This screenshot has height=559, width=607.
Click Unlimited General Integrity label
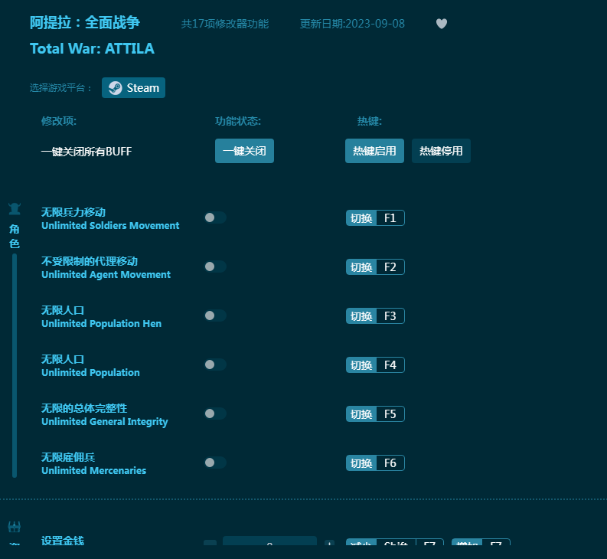pos(105,421)
